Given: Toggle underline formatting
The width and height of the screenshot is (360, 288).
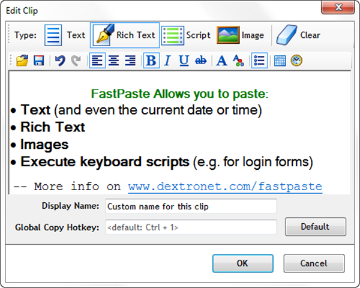Looking at the screenshot, I should coord(184,61).
